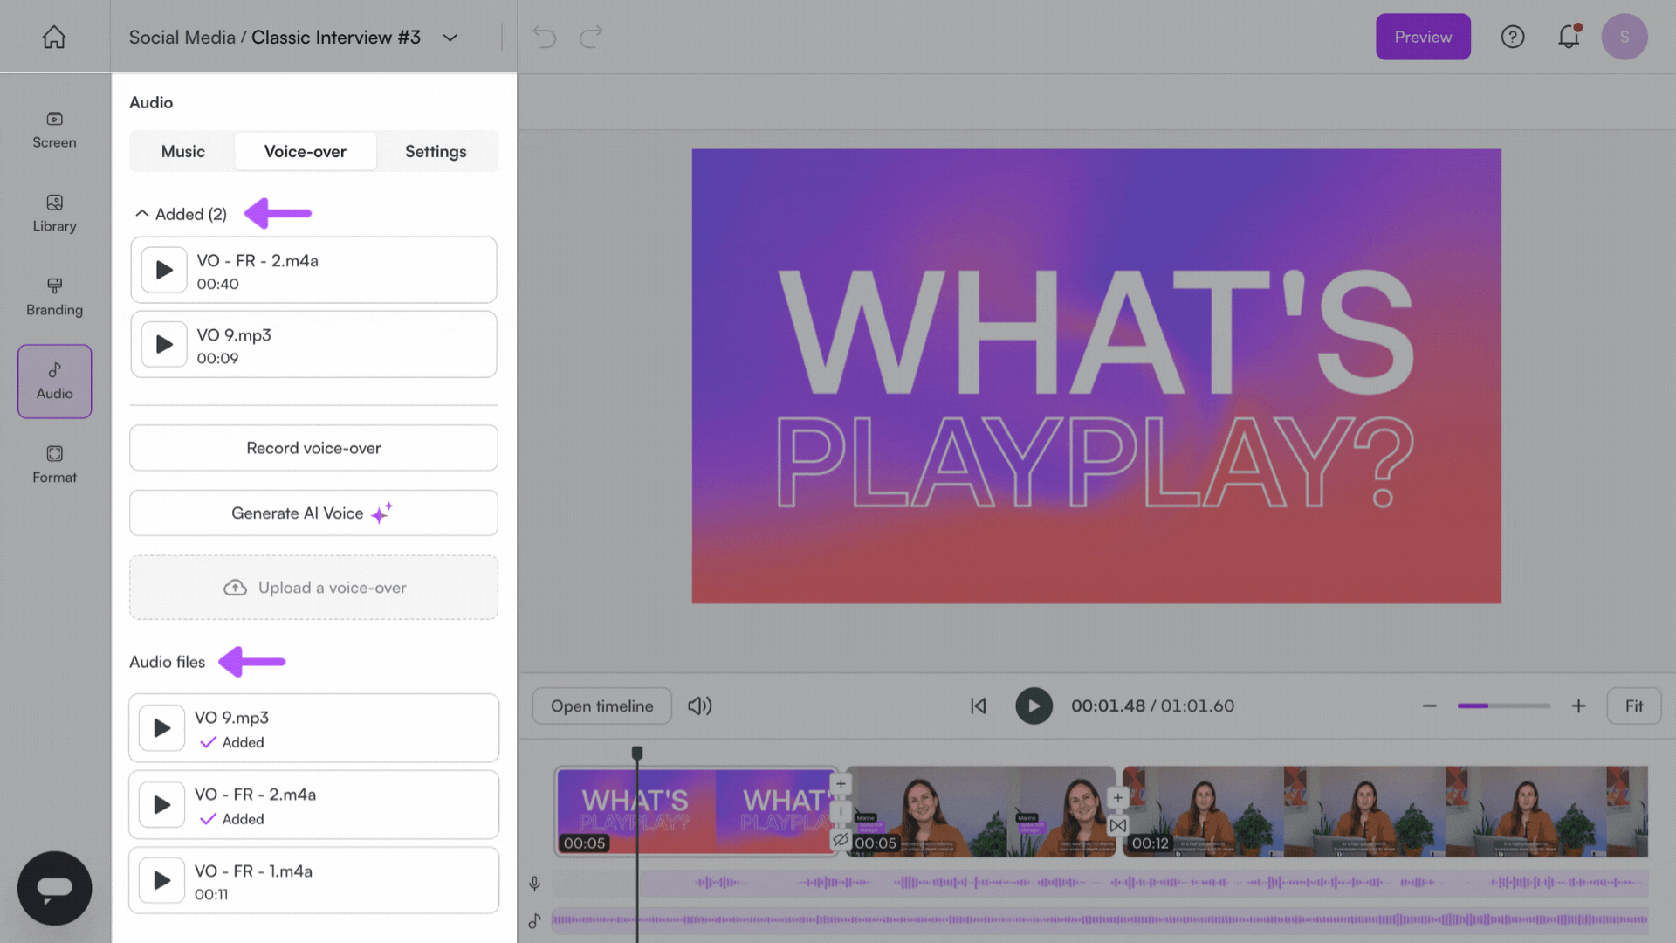Toggle the volume speaker icon
This screenshot has height=943, width=1676.
(699, 706)
